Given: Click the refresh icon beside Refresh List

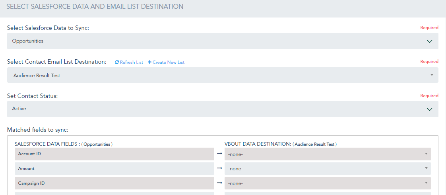Looking at the screenshot, I should [117, 62].
